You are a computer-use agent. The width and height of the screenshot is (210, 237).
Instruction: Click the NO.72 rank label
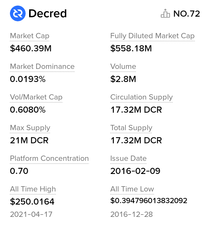pyautogui.click(x=187, y=14)
